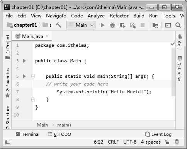Open the Terminal tool window
This screenshot has width=187, height=149.
coord(27,134)
